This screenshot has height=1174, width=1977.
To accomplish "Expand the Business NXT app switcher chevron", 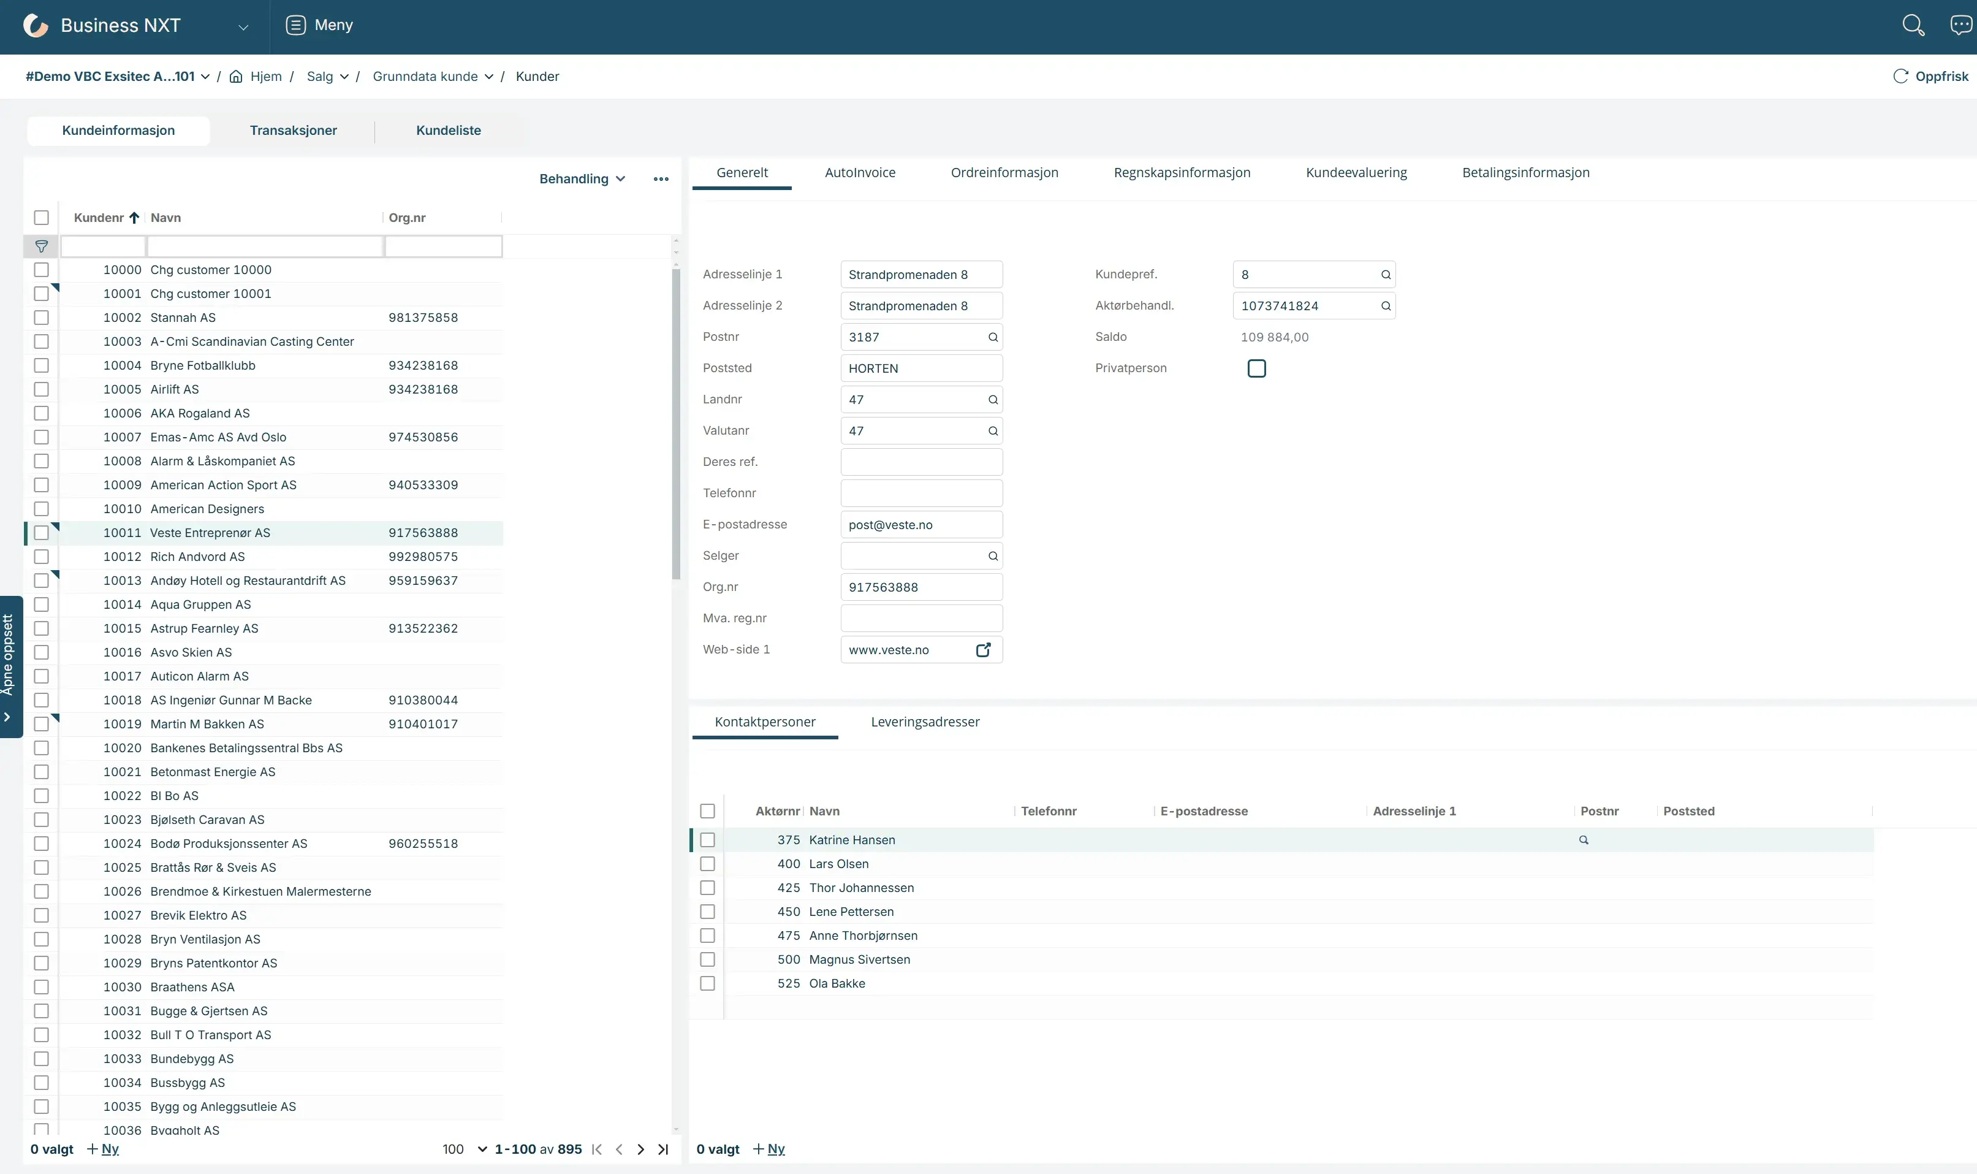I will (243, 27).
